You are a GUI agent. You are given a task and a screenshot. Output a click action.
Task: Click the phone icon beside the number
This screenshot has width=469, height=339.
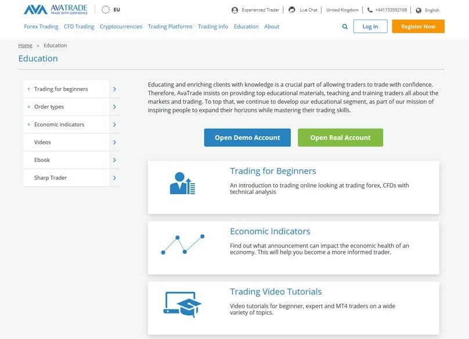click(x=369, y=9)
